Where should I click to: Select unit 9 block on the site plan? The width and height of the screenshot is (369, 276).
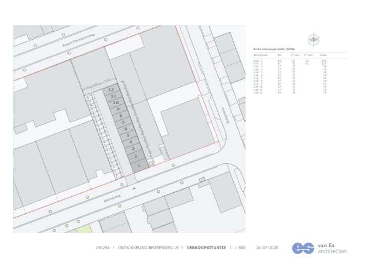coord(118,109)
